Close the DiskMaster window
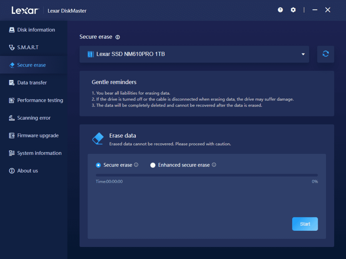Image resolution: width=346 pixels, height=259 pixels. coord(328,10)
